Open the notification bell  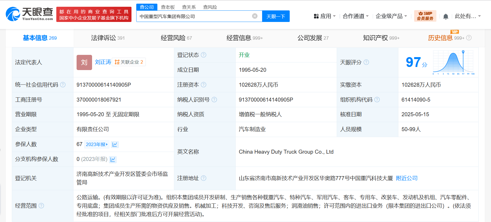(x=446, y=16)
